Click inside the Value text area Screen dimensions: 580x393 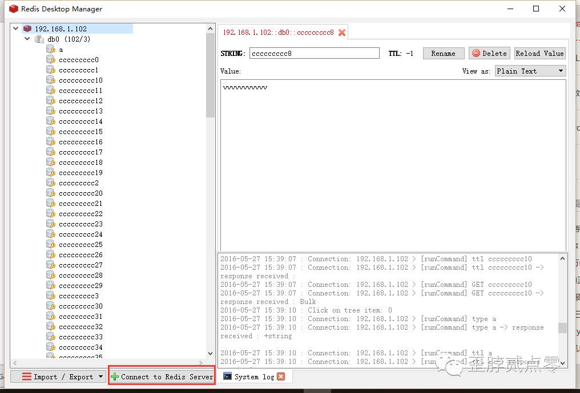[393, 165]
